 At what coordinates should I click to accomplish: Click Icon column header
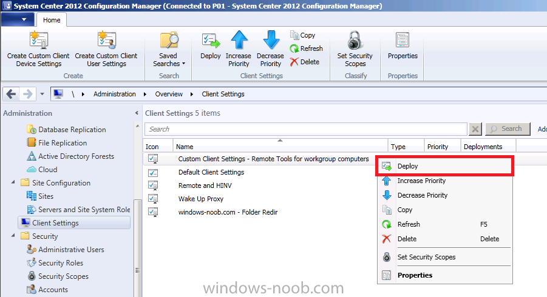[158, 147]
